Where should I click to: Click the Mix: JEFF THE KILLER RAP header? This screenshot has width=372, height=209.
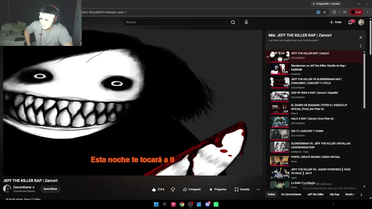(x=300, y=35)
